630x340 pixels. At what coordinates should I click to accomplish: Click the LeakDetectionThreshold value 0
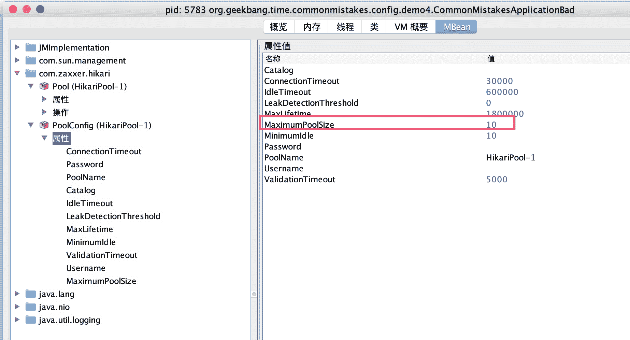[488, 103]
